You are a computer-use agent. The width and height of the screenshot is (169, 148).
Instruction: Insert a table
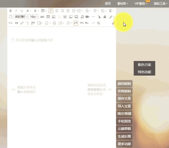tap(48, 17)
